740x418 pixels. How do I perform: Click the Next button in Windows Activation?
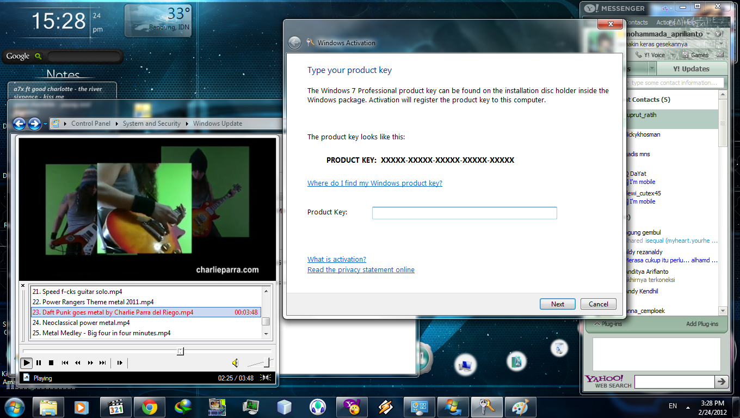(x=557, y=304)
